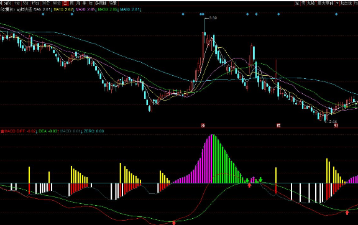
Task: Toggle the 九转 indicator button
Action: [311, 3]
